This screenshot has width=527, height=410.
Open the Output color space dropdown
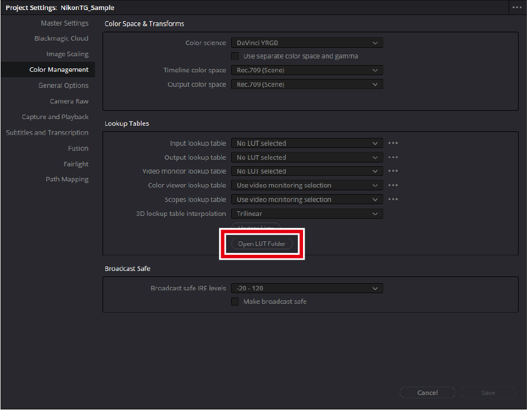click(306, 85)
